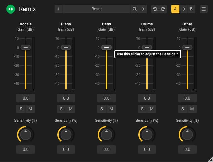Click the Bass gain slider handle
The height and width of the screenshot is (162, 213).
tap(106, 47)
